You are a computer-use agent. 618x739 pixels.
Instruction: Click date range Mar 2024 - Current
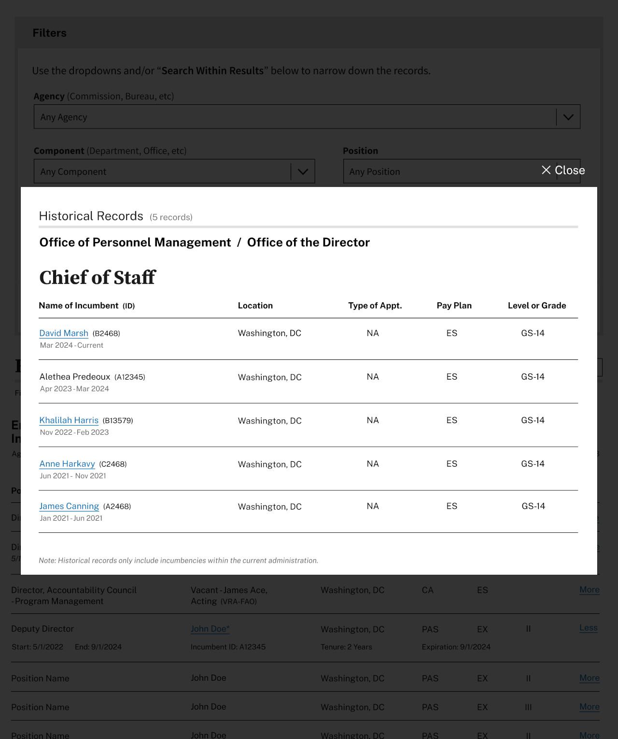coord(71,345)
